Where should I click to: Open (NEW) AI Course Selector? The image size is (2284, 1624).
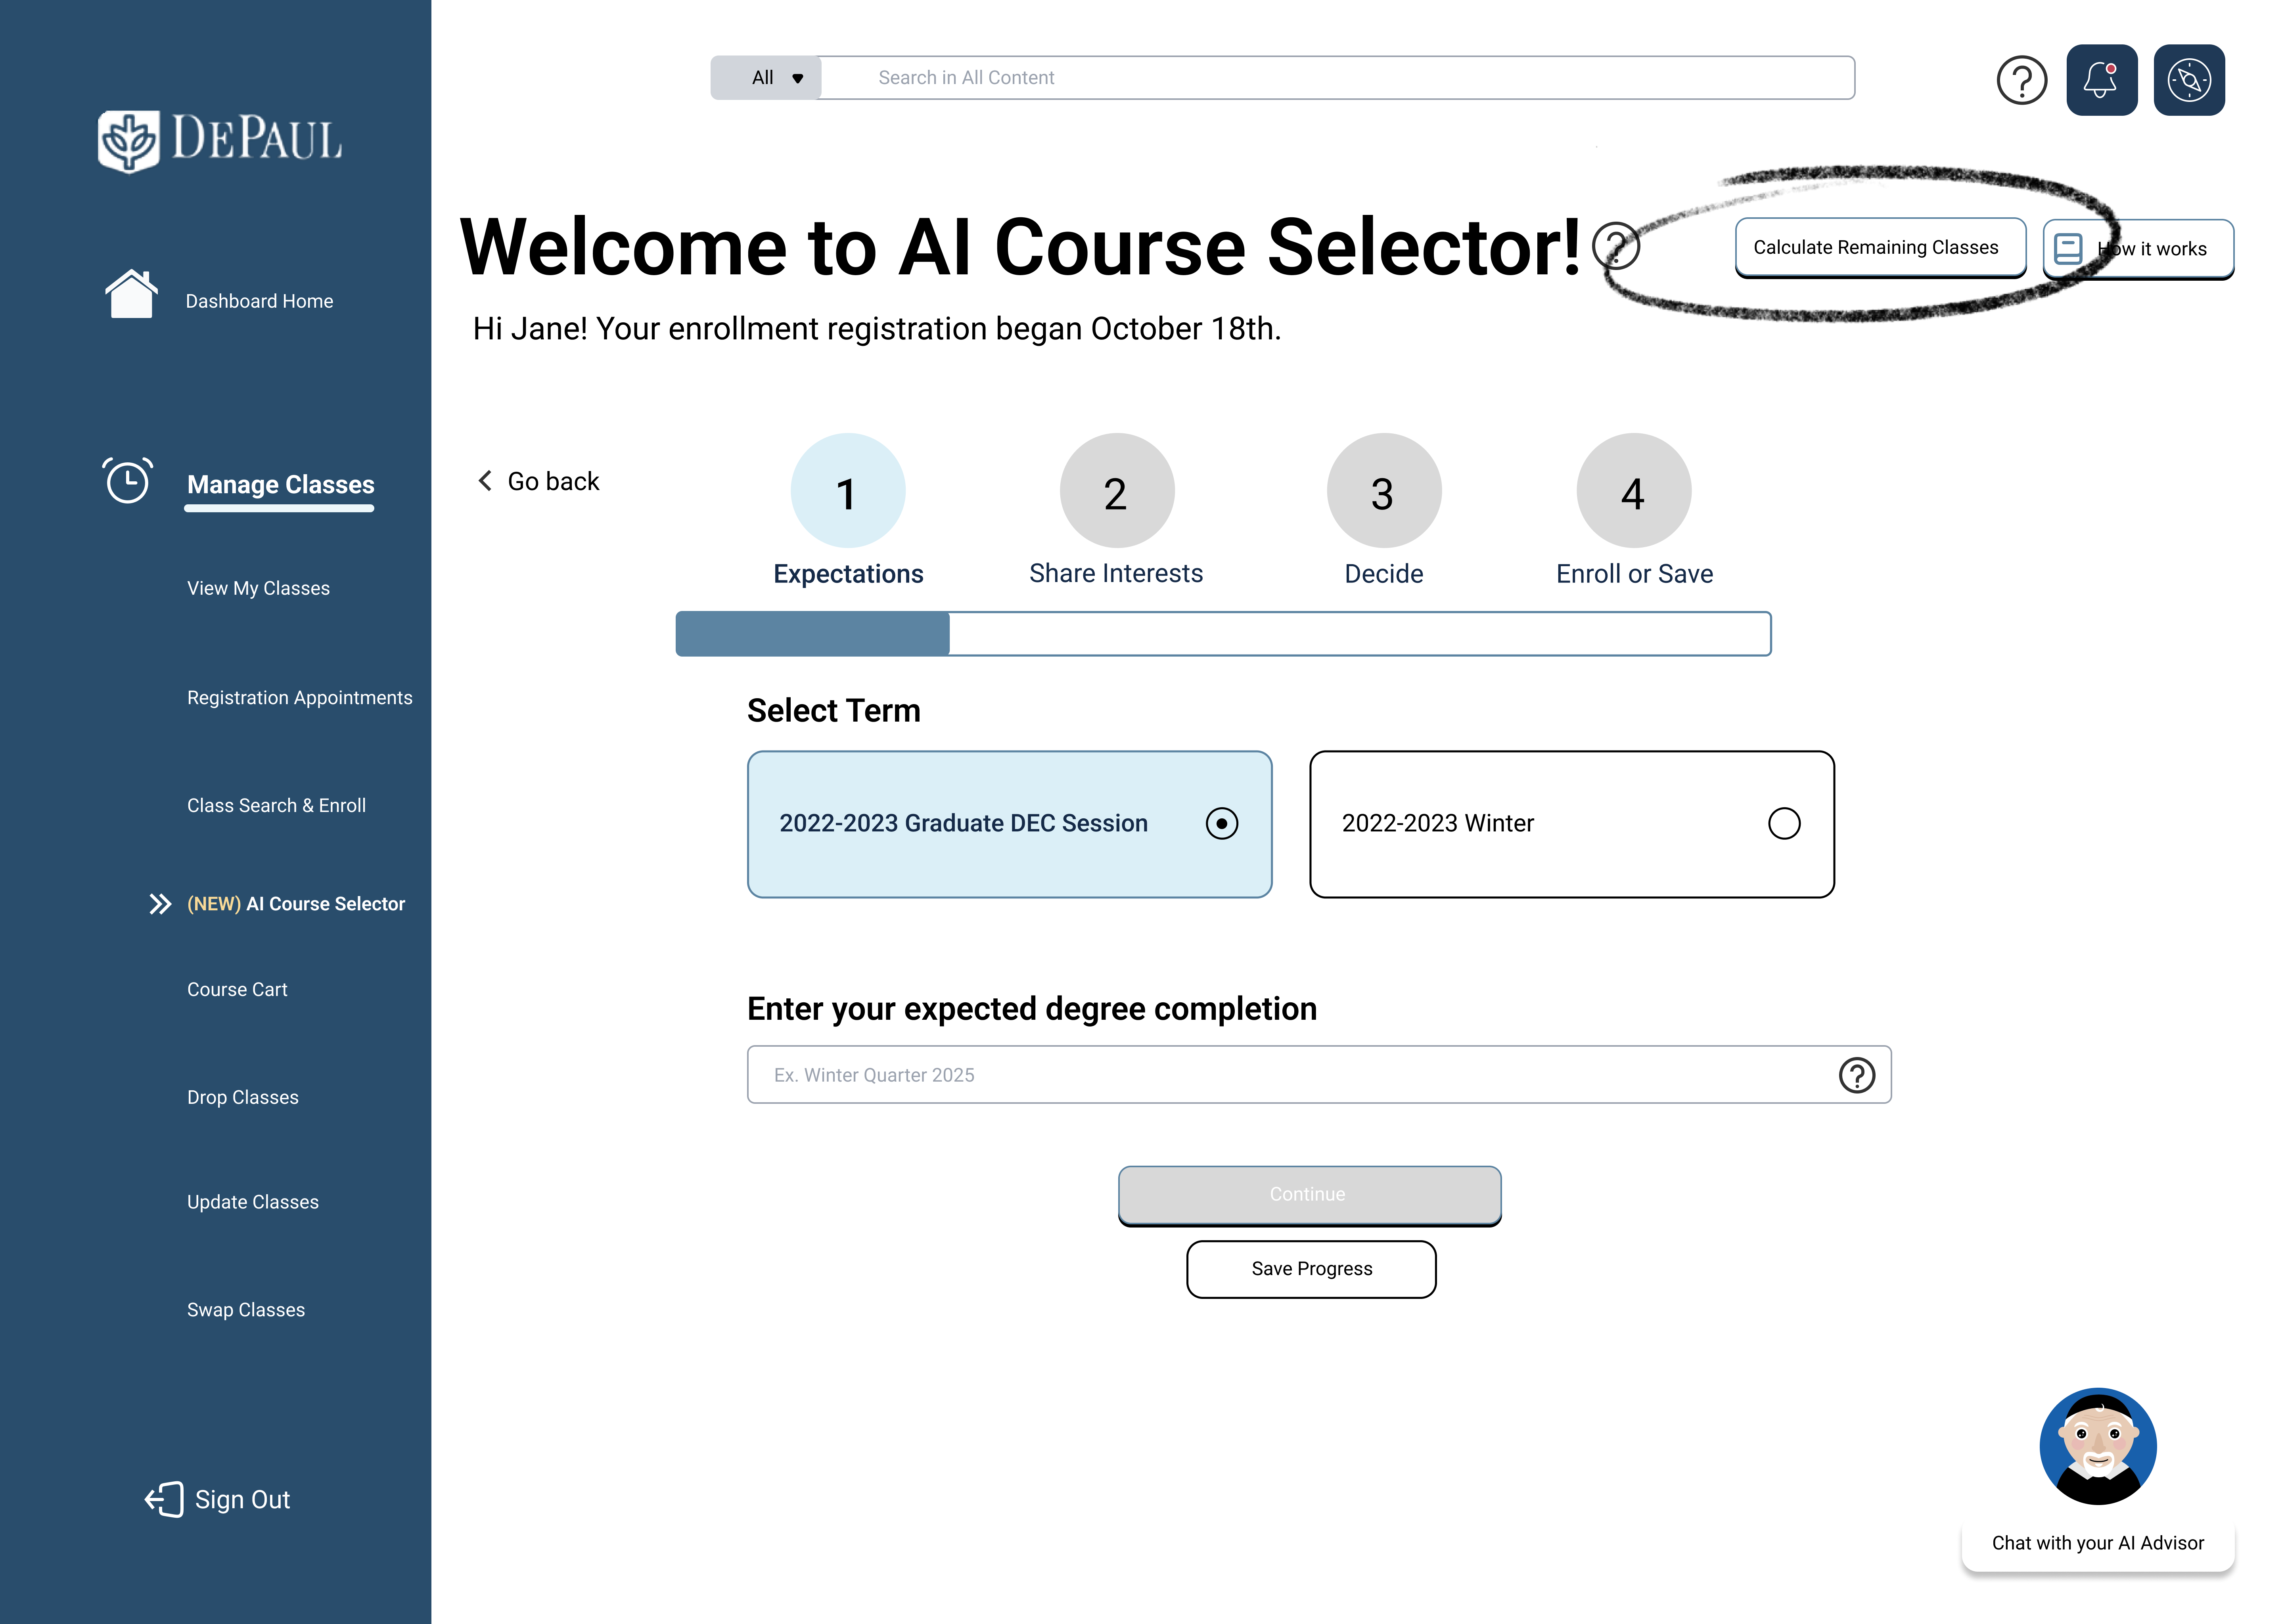(296, 904)
